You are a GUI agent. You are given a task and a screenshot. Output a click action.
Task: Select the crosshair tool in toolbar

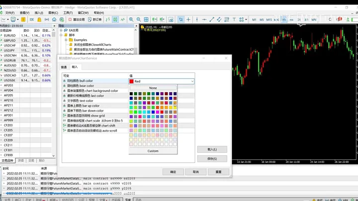coord(188,19)
